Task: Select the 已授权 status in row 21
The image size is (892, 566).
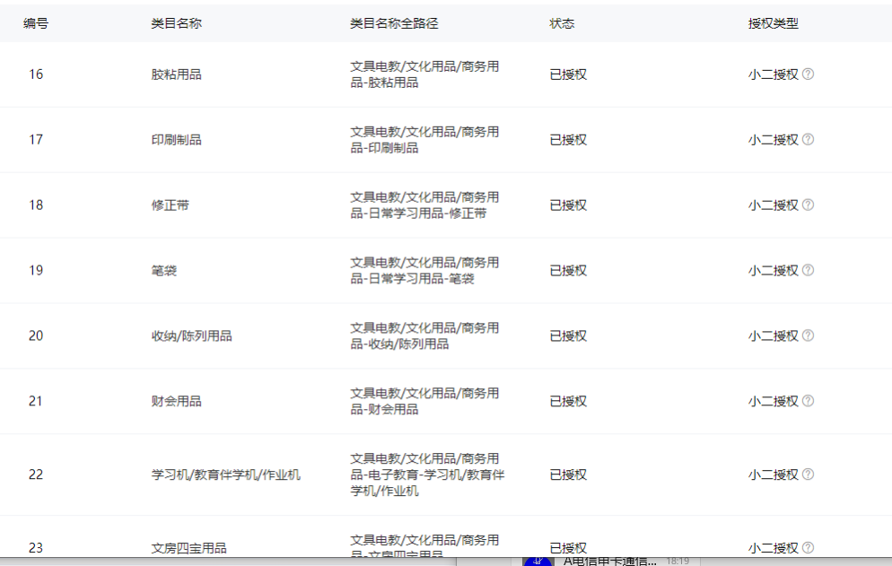Action: tap(568, 401)
